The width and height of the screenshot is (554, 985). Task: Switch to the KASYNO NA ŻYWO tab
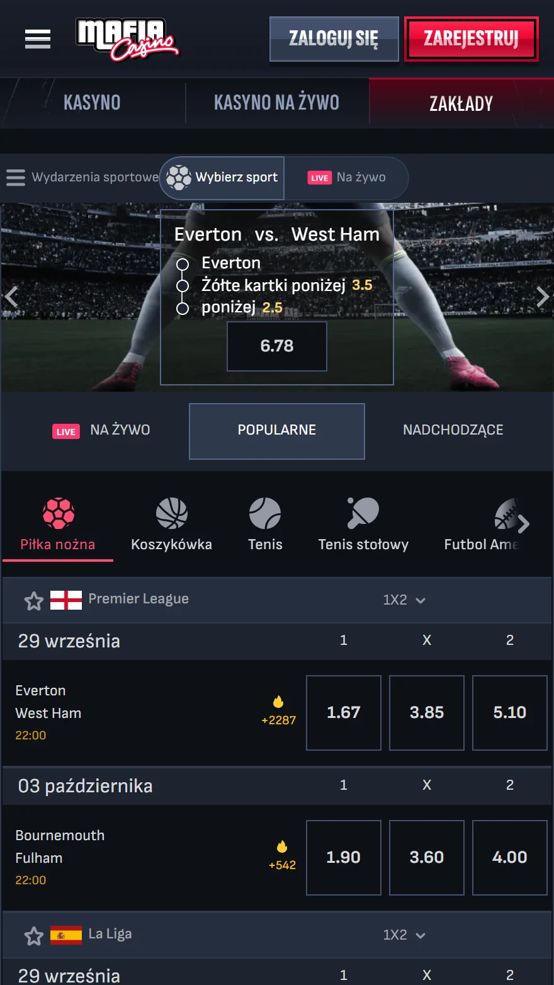pos(277,102)
